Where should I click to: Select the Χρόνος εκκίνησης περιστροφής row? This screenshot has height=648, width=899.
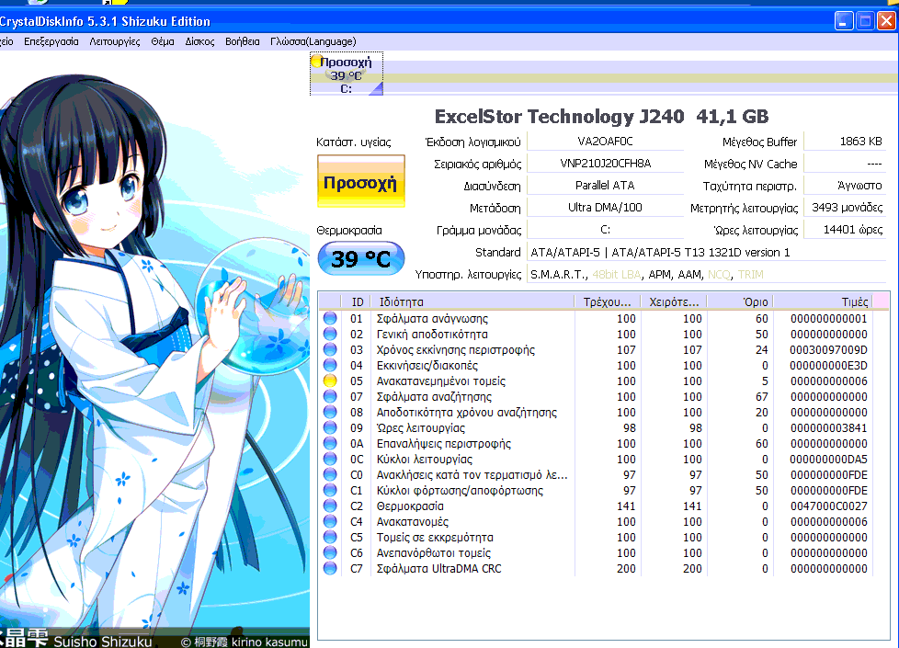(x=595, y=349)
